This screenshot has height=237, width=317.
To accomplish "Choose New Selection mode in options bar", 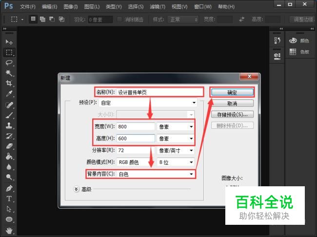I will 33,19.
